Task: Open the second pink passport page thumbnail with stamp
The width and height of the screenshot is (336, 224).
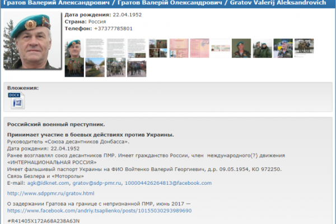Action: tap(199, 48)
